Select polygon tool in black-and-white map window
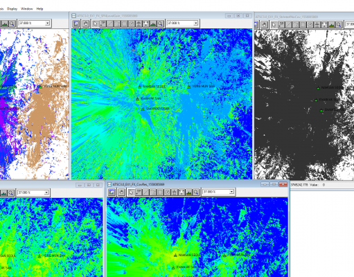This screenshot has height=277, width=354. 296,24
